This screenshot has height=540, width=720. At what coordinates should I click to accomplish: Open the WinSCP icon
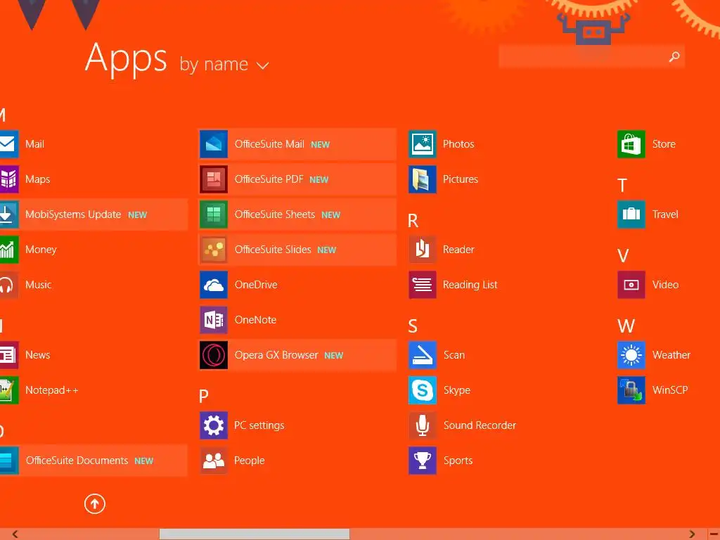tap(631, 390)
